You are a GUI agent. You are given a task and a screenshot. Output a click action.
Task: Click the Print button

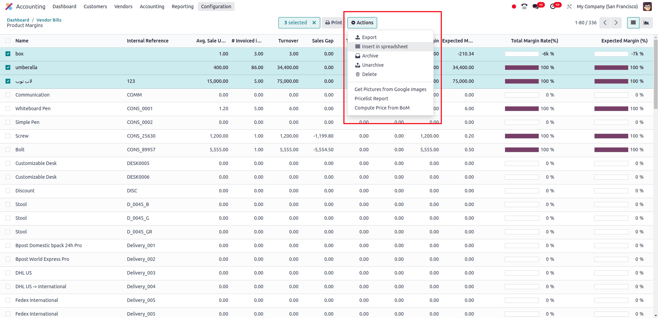tap(333, 23)
